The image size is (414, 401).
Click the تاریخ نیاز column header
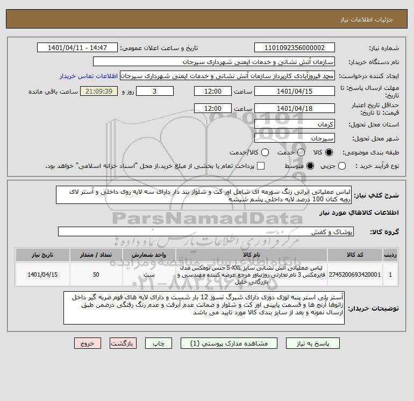click(42, 255)
